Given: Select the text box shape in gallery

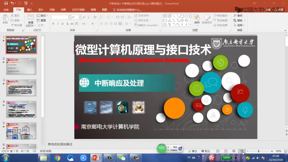Looking at the screenshot, I should (165, 16).
